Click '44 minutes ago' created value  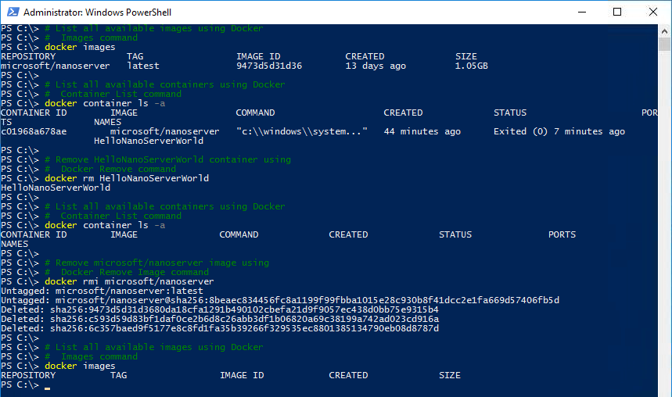coord(422,131)
